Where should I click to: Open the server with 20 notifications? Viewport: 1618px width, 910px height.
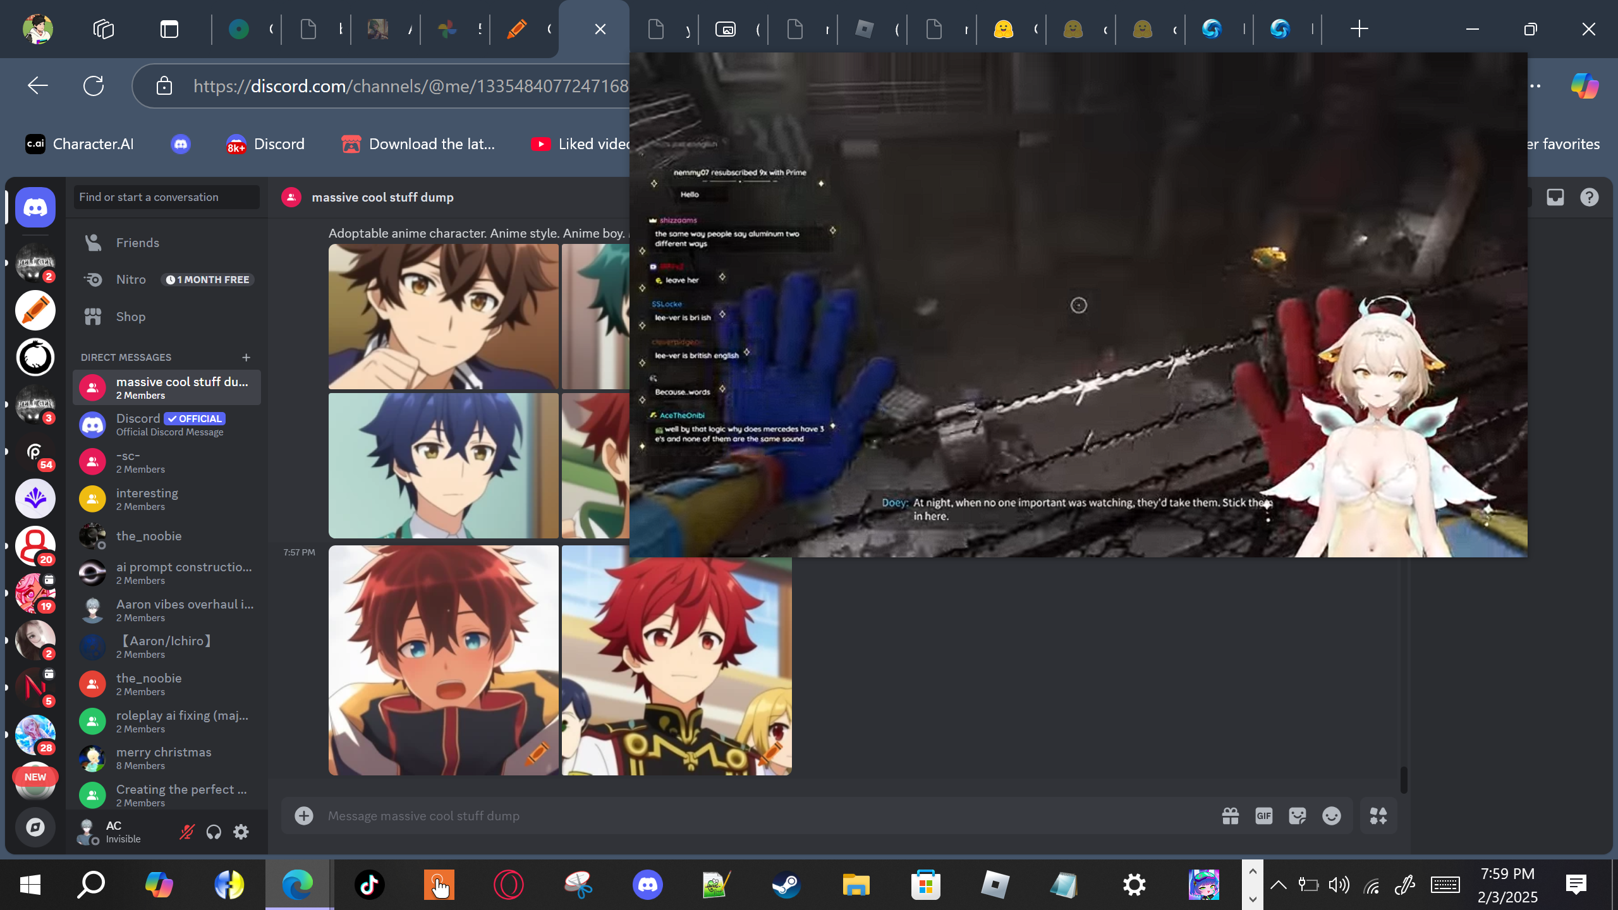point(35,546)
